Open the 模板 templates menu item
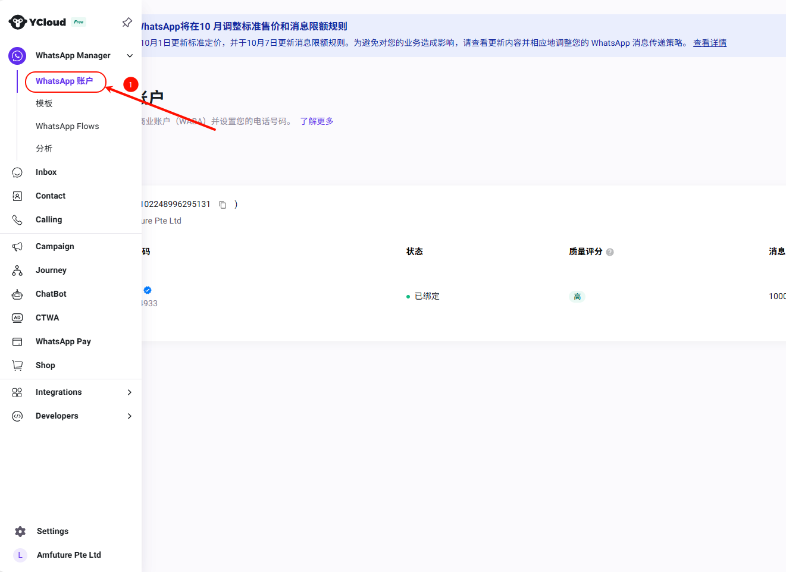Screen dimensions: 786x572 coord(44,103)
